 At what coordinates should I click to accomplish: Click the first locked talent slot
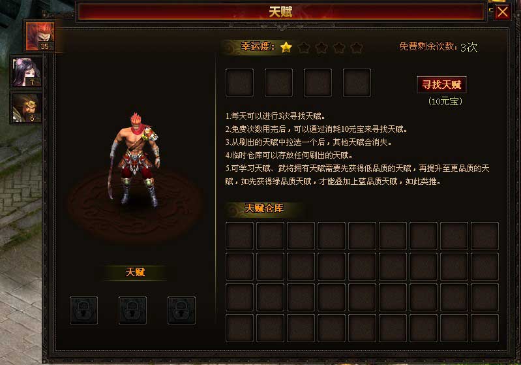pos(83,310)
